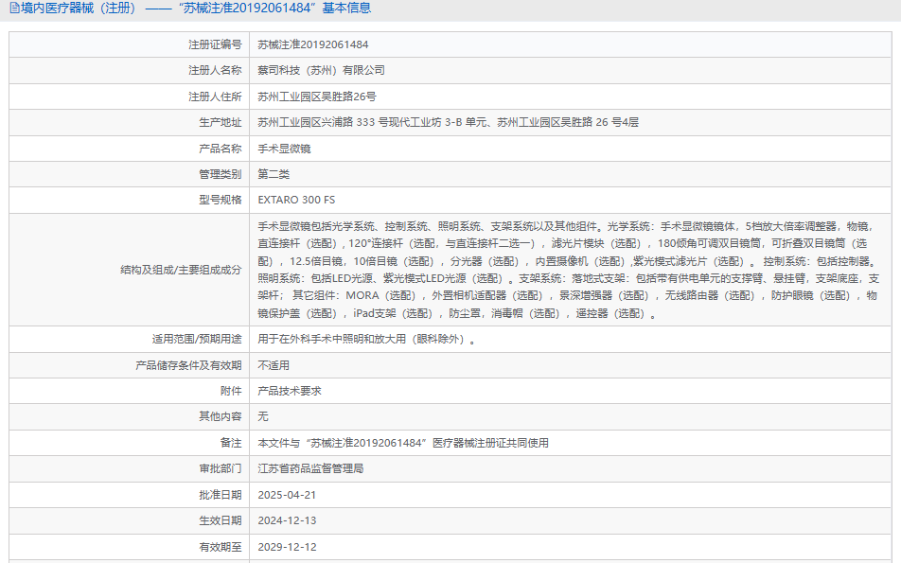Select expiry date 2029-12-12

click(287, 547)
